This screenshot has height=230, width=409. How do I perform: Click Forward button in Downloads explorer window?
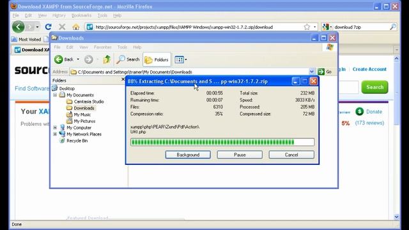click(x=89, y=59)
